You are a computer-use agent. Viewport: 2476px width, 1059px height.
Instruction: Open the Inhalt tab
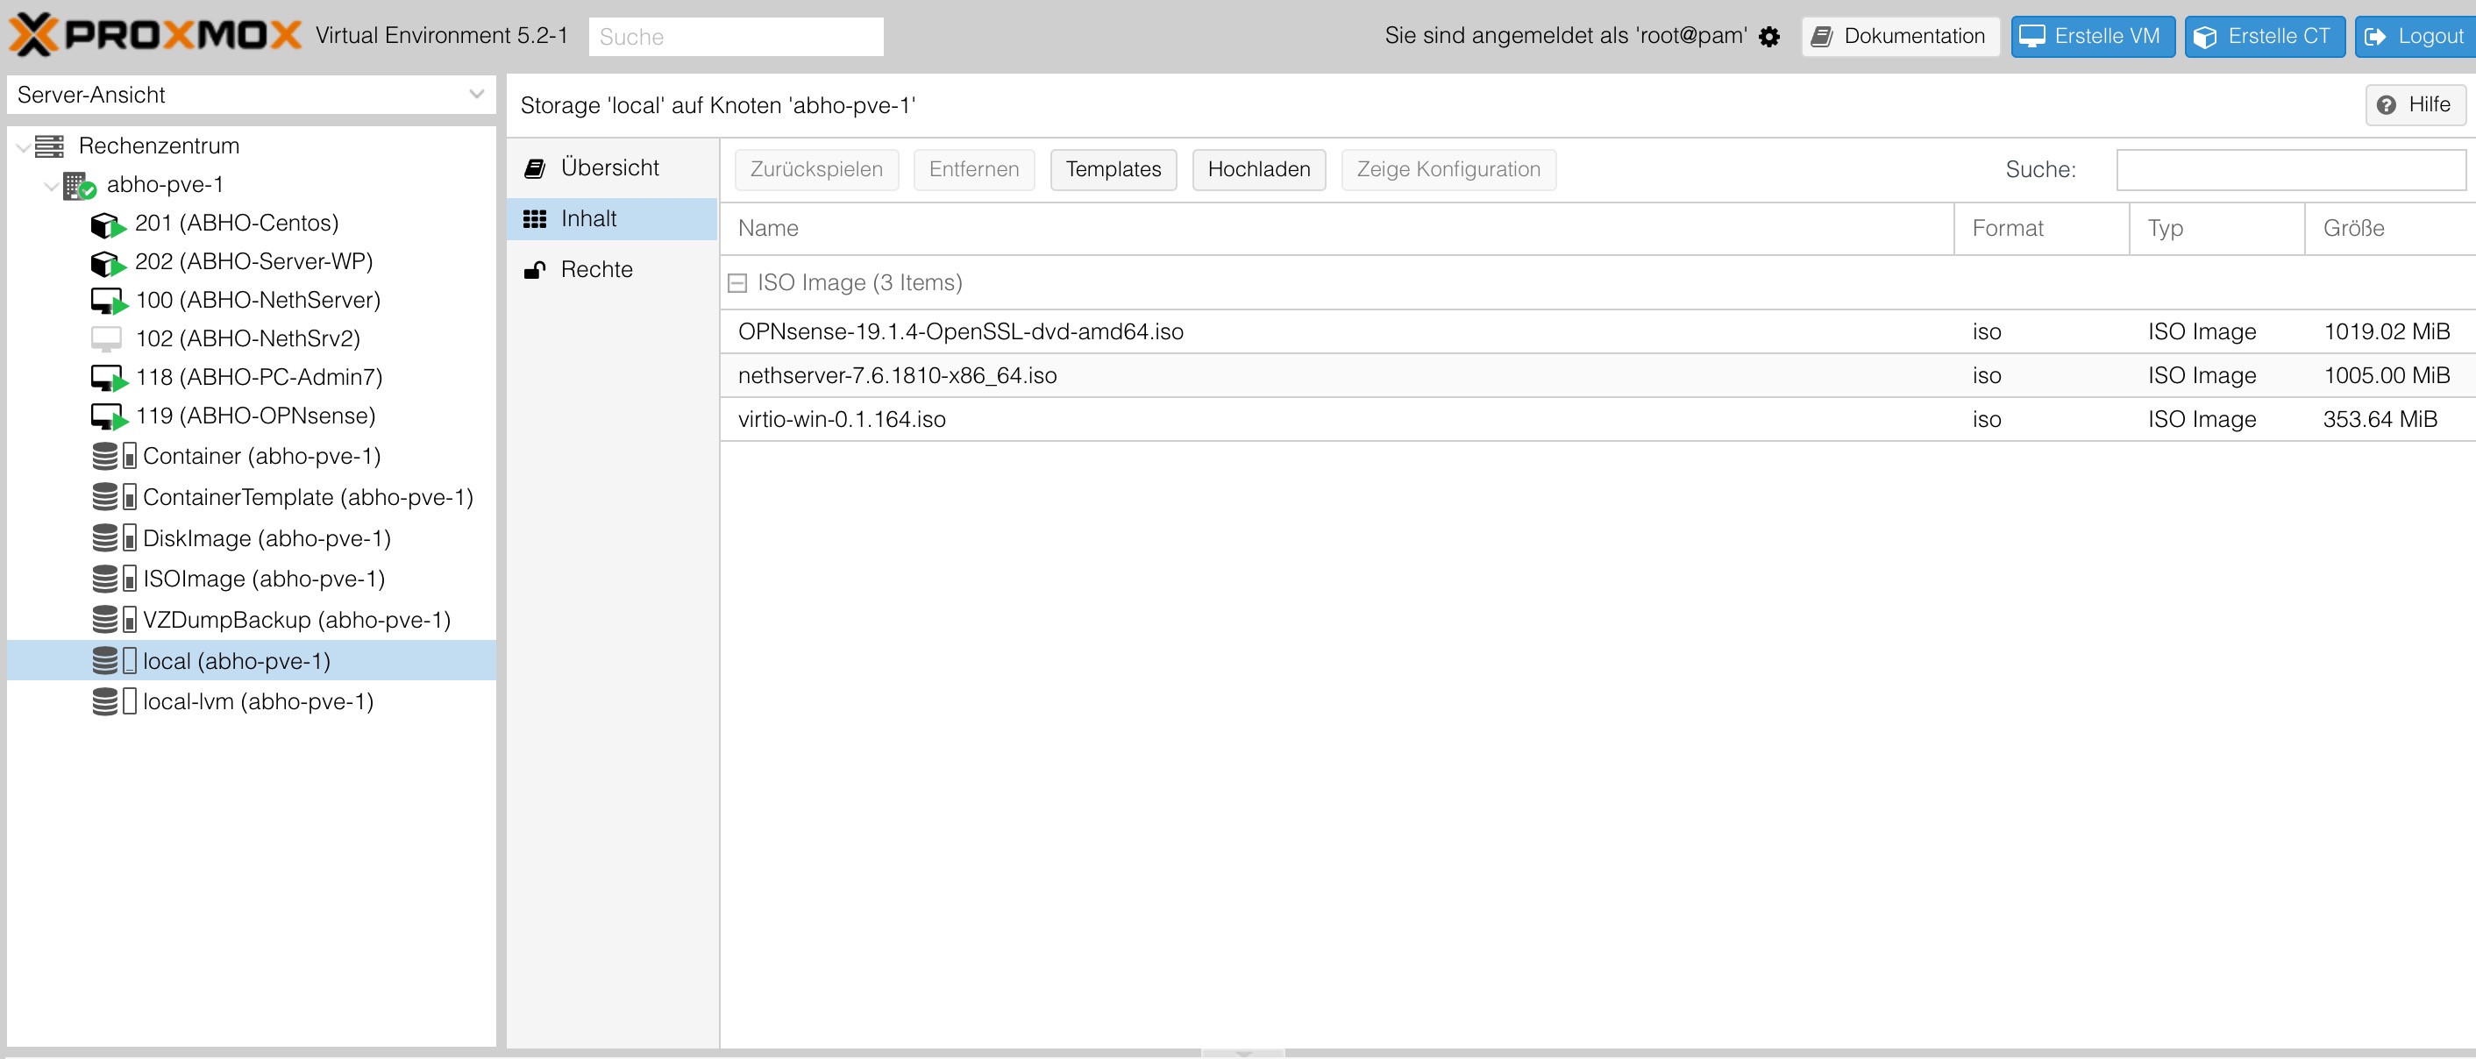coord(612,219)
